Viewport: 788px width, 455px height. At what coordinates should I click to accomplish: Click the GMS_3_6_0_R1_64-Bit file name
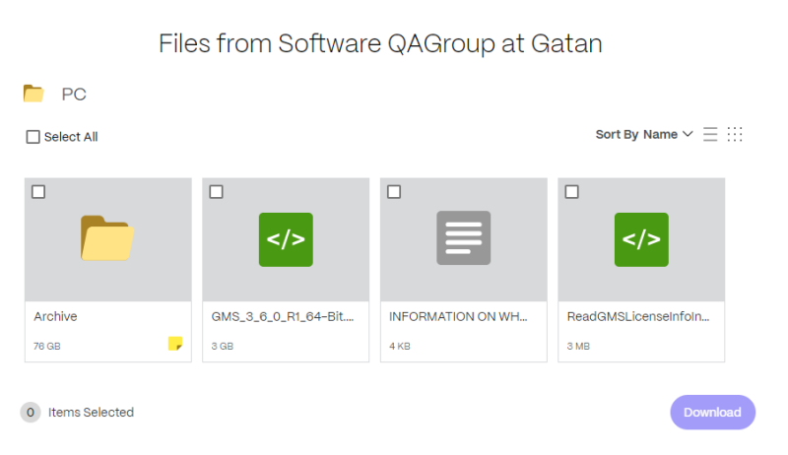(x=283, y=317)
